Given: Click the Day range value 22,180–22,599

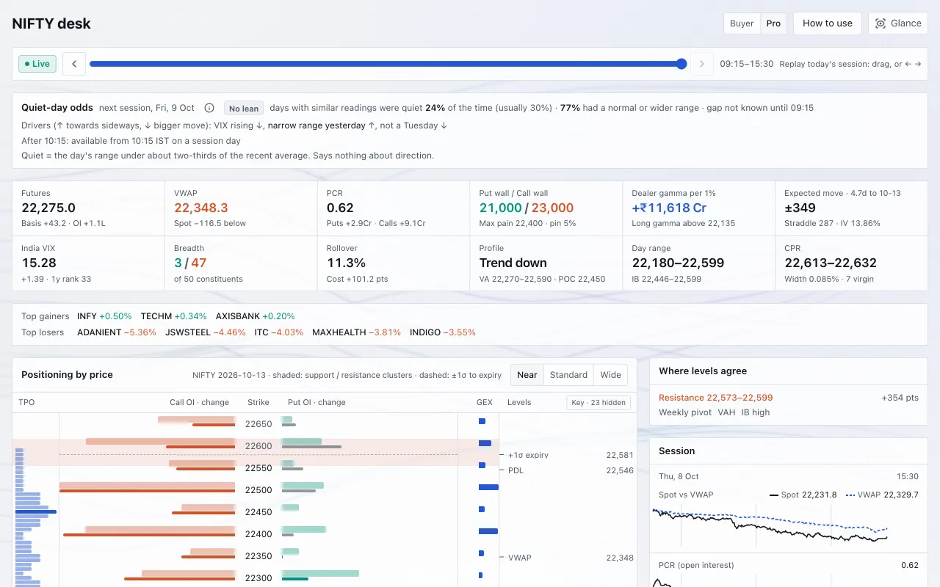Looking at the screenshot, I should 678,263.
